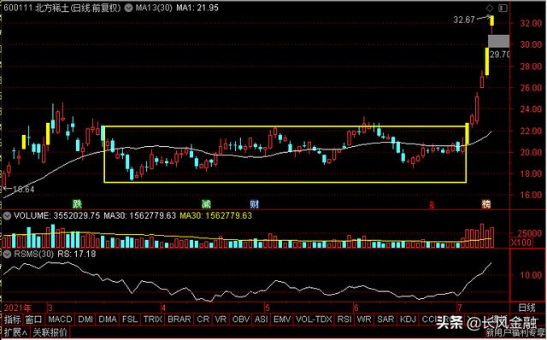
Task: Switch indicator to BRAR
Action: pos(179,319)
